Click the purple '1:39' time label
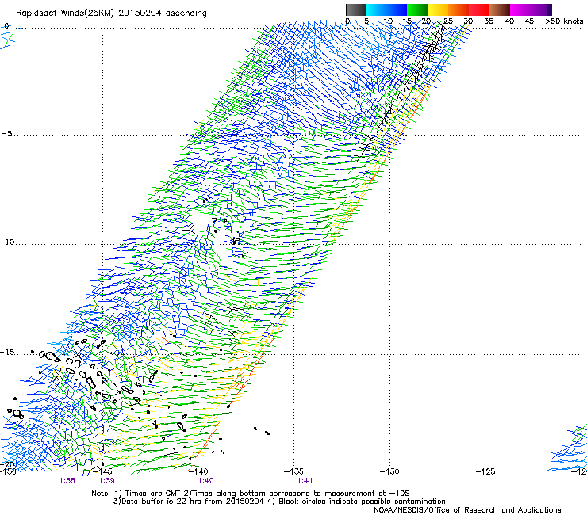The height and width of the screenshot is (515, 587). [x=107, y=481]
